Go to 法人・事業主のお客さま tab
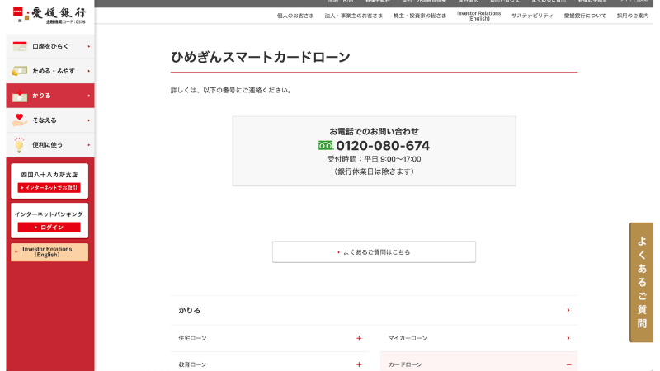The image size is (660, 371). [354, 16]
